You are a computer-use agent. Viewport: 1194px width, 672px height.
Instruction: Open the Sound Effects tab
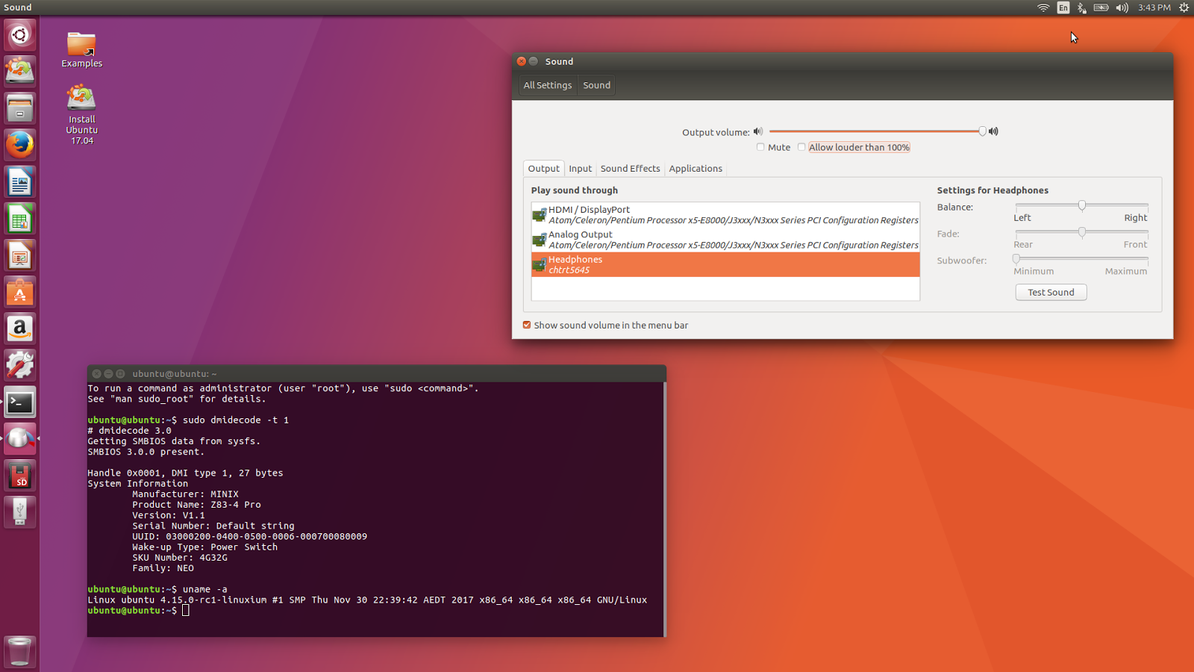coord(630,169)
